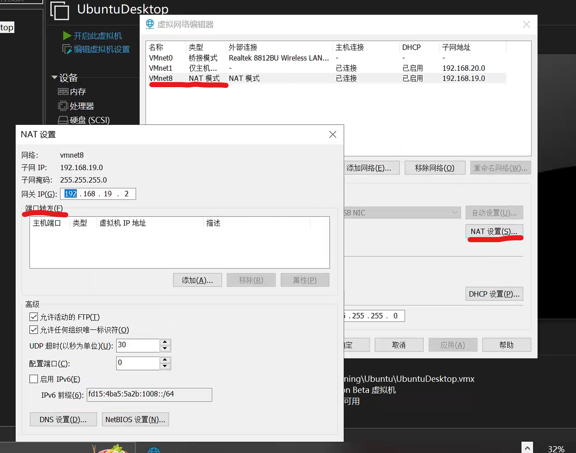Open the bridged adapter NIC dropdown

pos(454,213)
